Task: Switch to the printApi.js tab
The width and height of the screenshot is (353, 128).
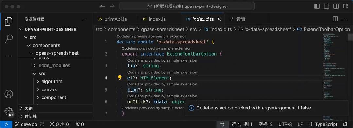Action: coord(112,19)
